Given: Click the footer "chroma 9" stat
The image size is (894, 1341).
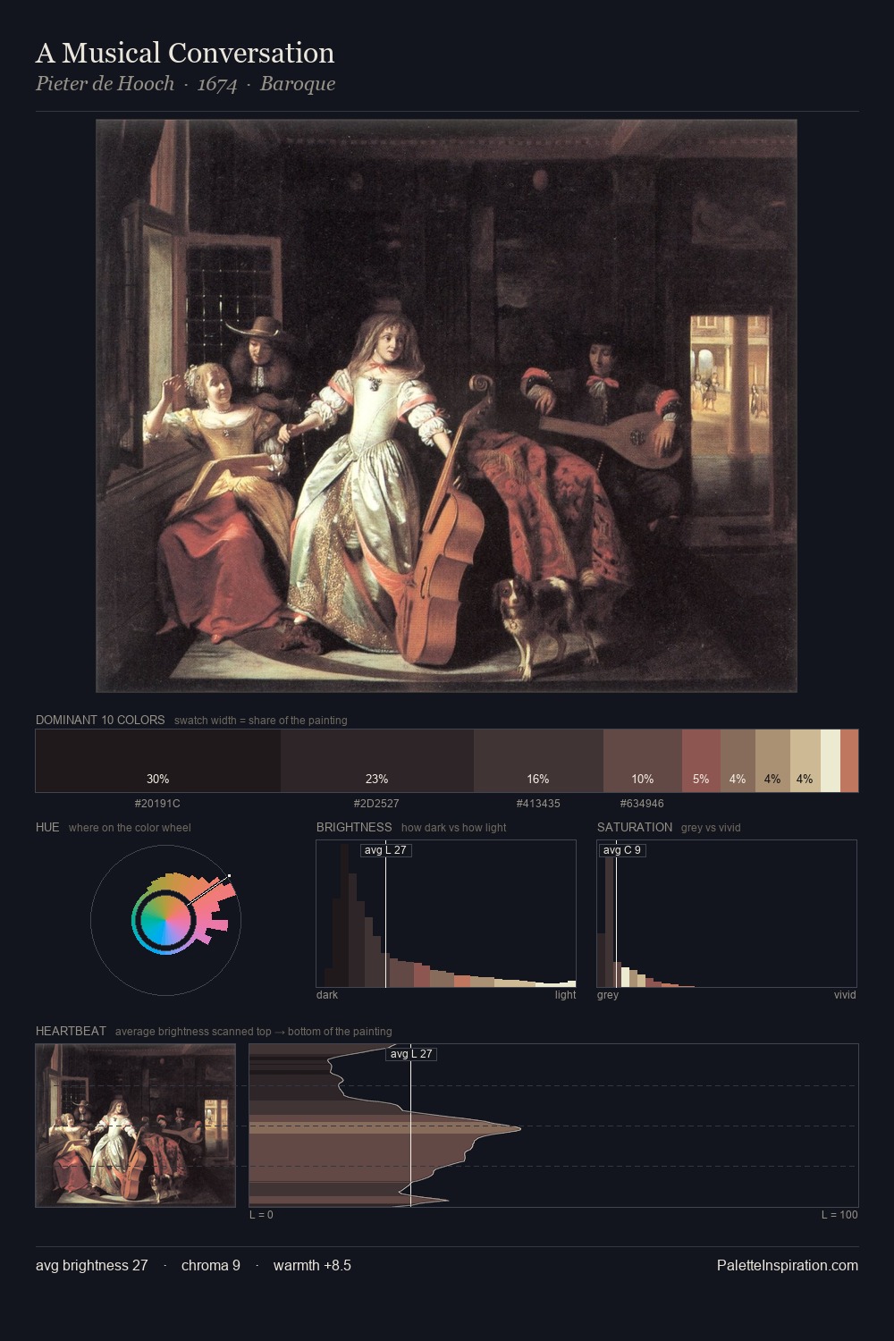Looking at the screenshot, I should pyautogui.click(x=211, y=1265).
